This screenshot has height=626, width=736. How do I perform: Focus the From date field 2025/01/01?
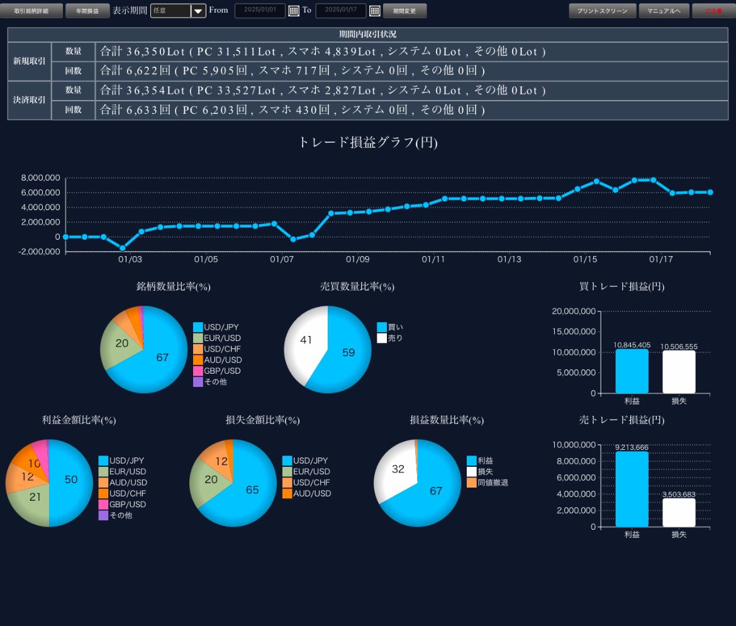tap(260, 10)
